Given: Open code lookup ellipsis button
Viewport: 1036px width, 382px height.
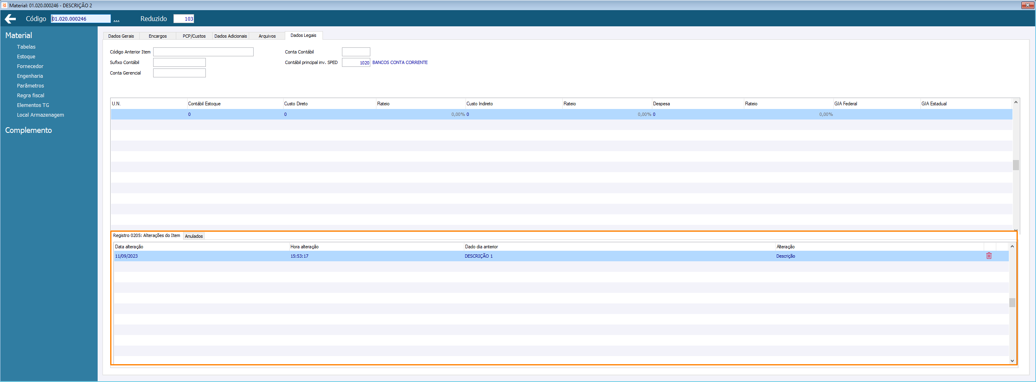Looking at the screenshot, I should coord(117,19).
